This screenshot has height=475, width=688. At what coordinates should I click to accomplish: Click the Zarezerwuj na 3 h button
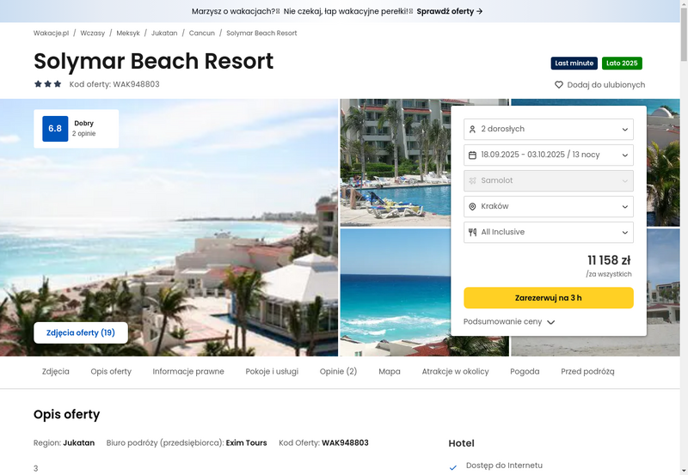[549, 298]
